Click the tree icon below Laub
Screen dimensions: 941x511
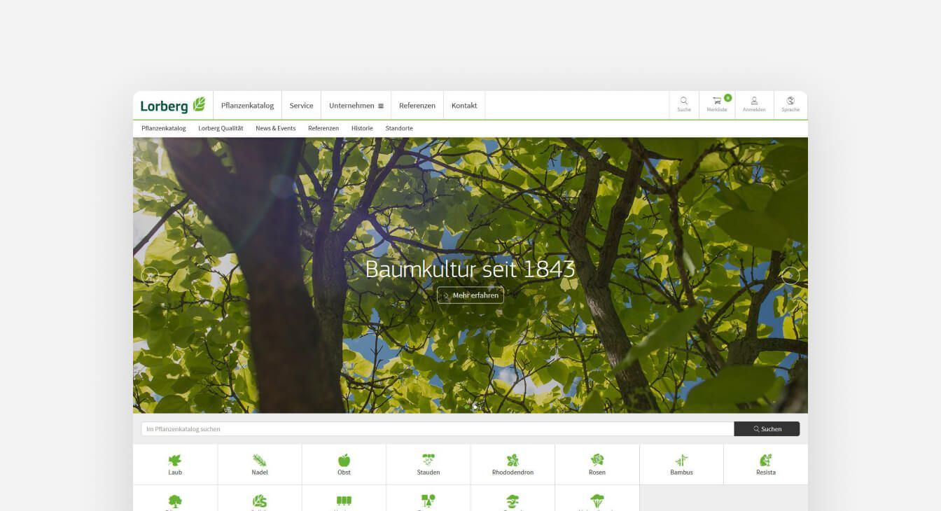[x=175, y=501]
